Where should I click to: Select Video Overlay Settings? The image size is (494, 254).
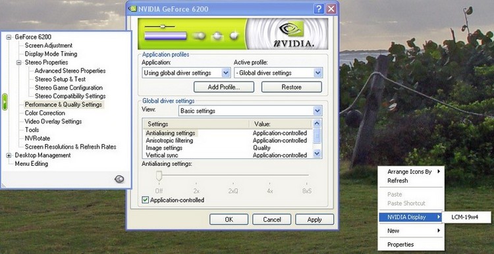(53, 122)
